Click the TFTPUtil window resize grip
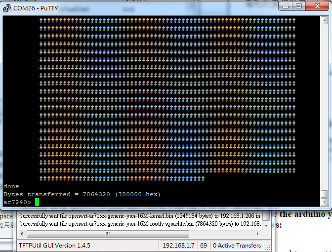The image size is (332, 252). (x=268, y=247)
